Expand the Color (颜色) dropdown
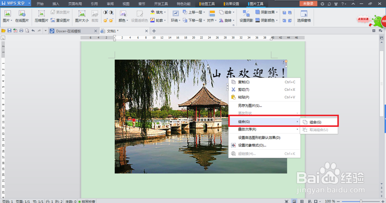386x203 pixels. click(x=127, y=21)
